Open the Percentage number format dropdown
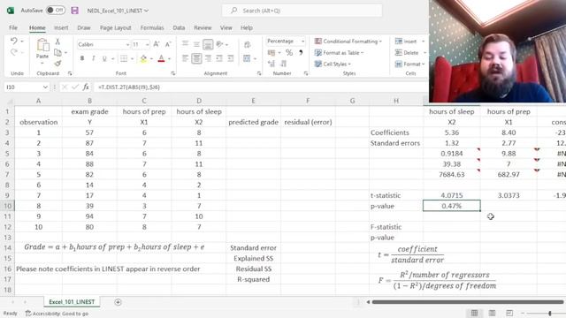The image size is (566, 318). point(302,42)
